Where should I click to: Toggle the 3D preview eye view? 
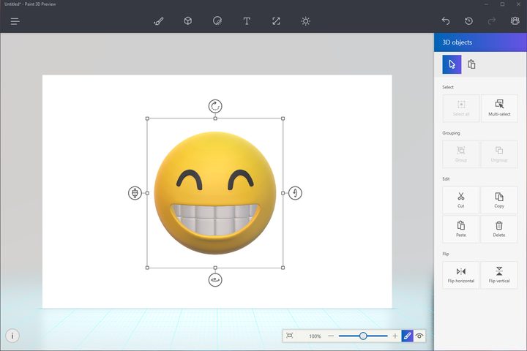click(419, 336)
